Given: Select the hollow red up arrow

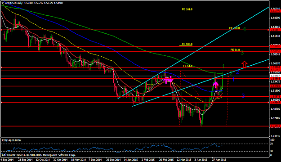Looking at the screenshot, I should [x=244, y=64].
